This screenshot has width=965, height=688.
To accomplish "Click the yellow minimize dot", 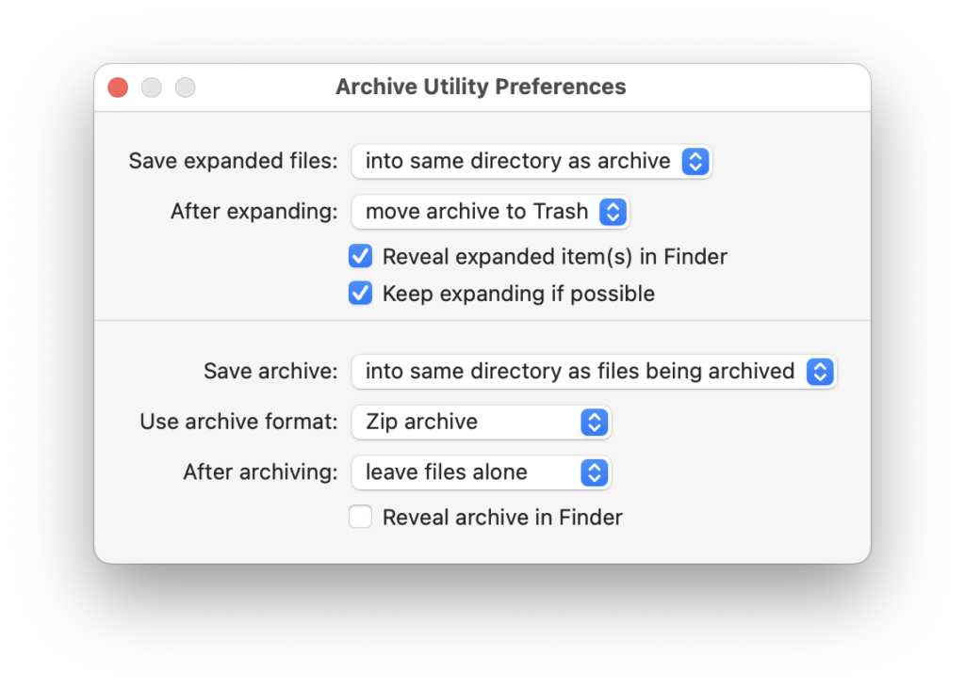I will tap(151, 87).
